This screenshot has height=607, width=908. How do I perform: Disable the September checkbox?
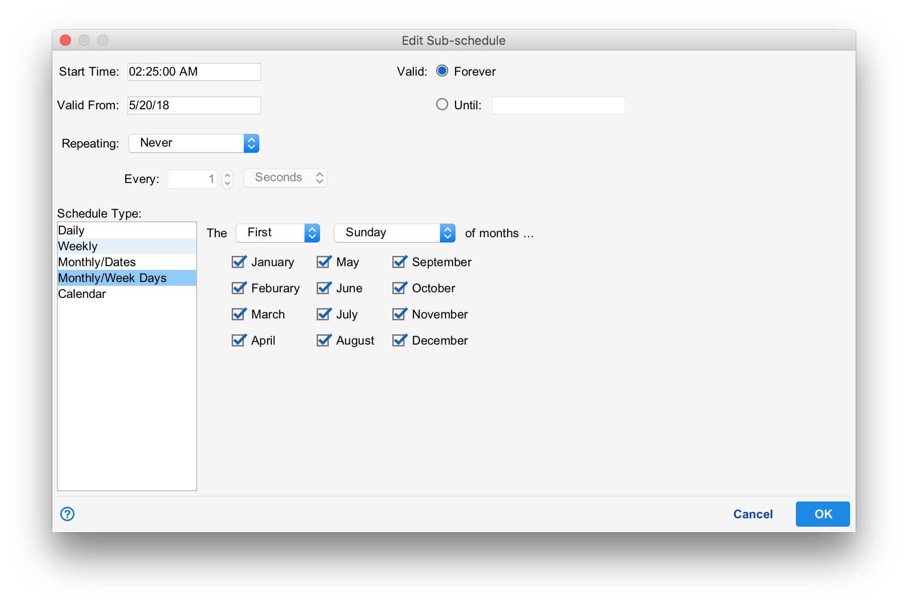point(399,262)
